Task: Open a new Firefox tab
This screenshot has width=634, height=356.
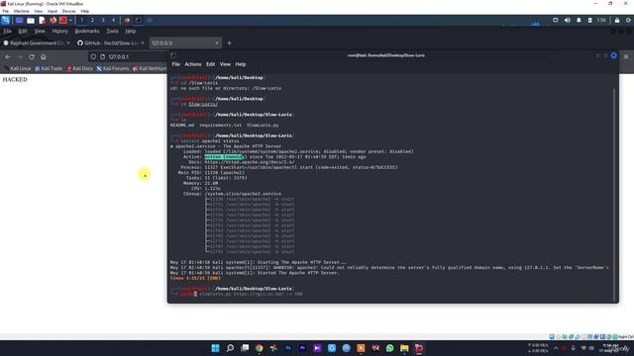Action: 229,43
